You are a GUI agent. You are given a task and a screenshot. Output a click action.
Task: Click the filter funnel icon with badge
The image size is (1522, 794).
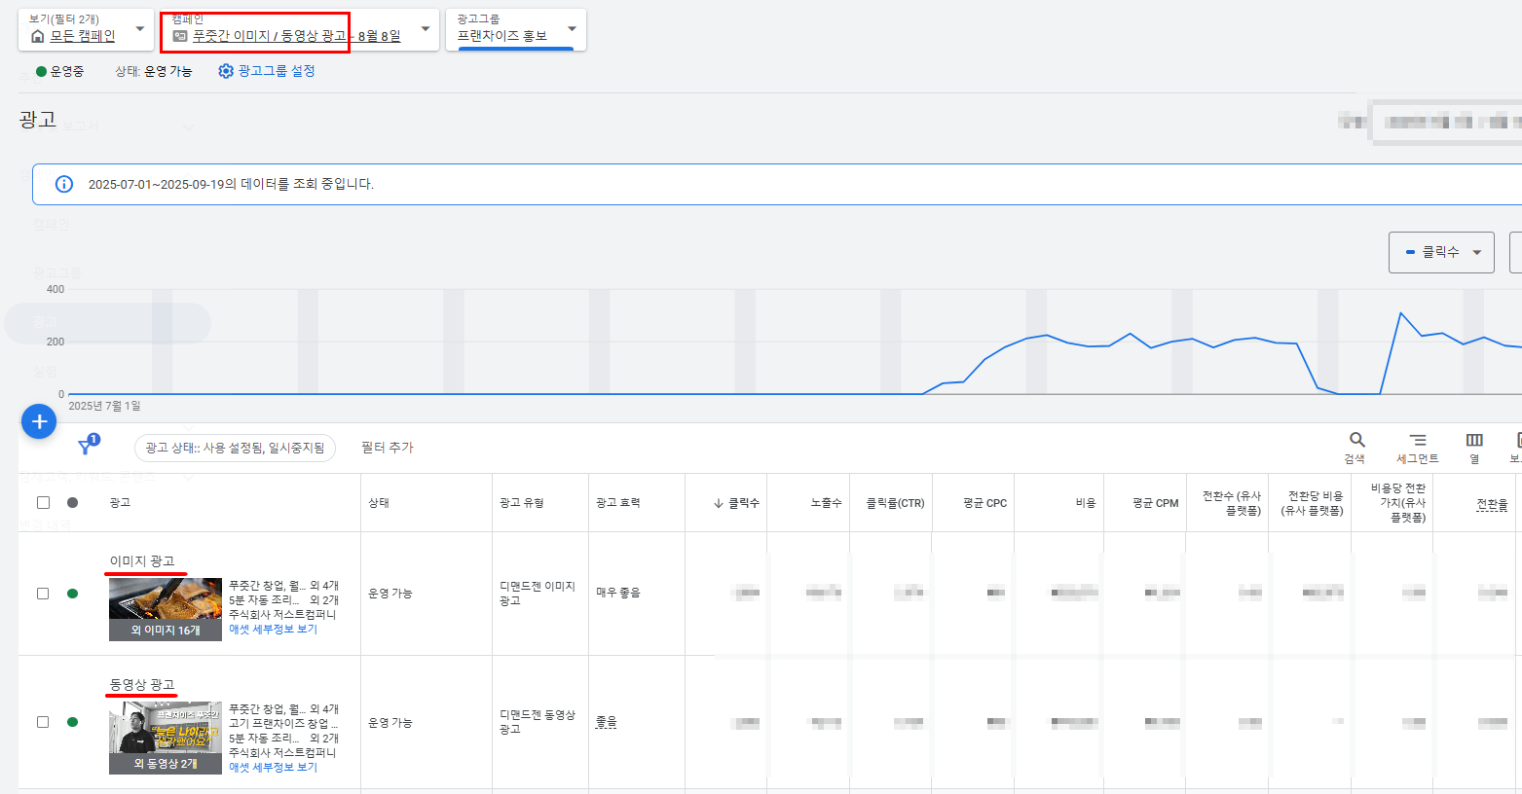[88, 446]
